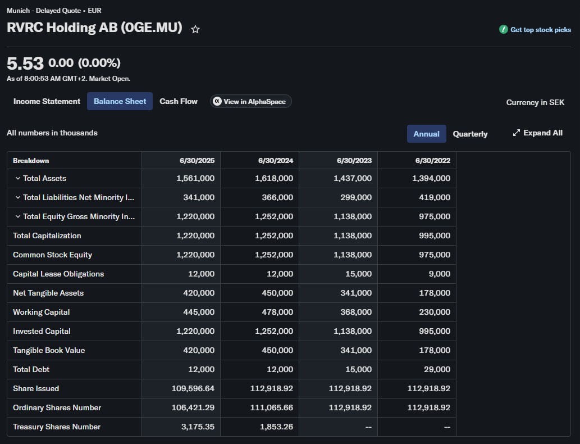Click the Currency in SEK label
This screenshot has width=580, height=444.
(535, 102)
